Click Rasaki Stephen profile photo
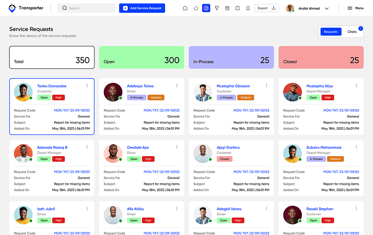The width and height of the screenshot is (373, 235). [x=293, y=215]
